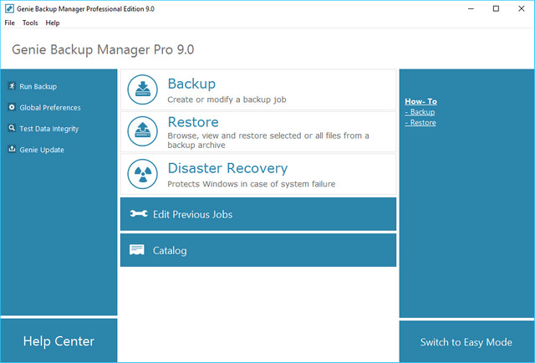Screen dimensions: 535x363
Task: Select the Edit Previous Jobs bar
Action: tap(257, 214)
